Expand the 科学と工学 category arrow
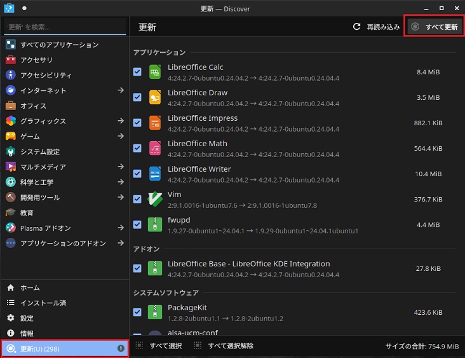The width and height of the screenshot is (465, 358). pyautogui.click(x=121, y=182)
